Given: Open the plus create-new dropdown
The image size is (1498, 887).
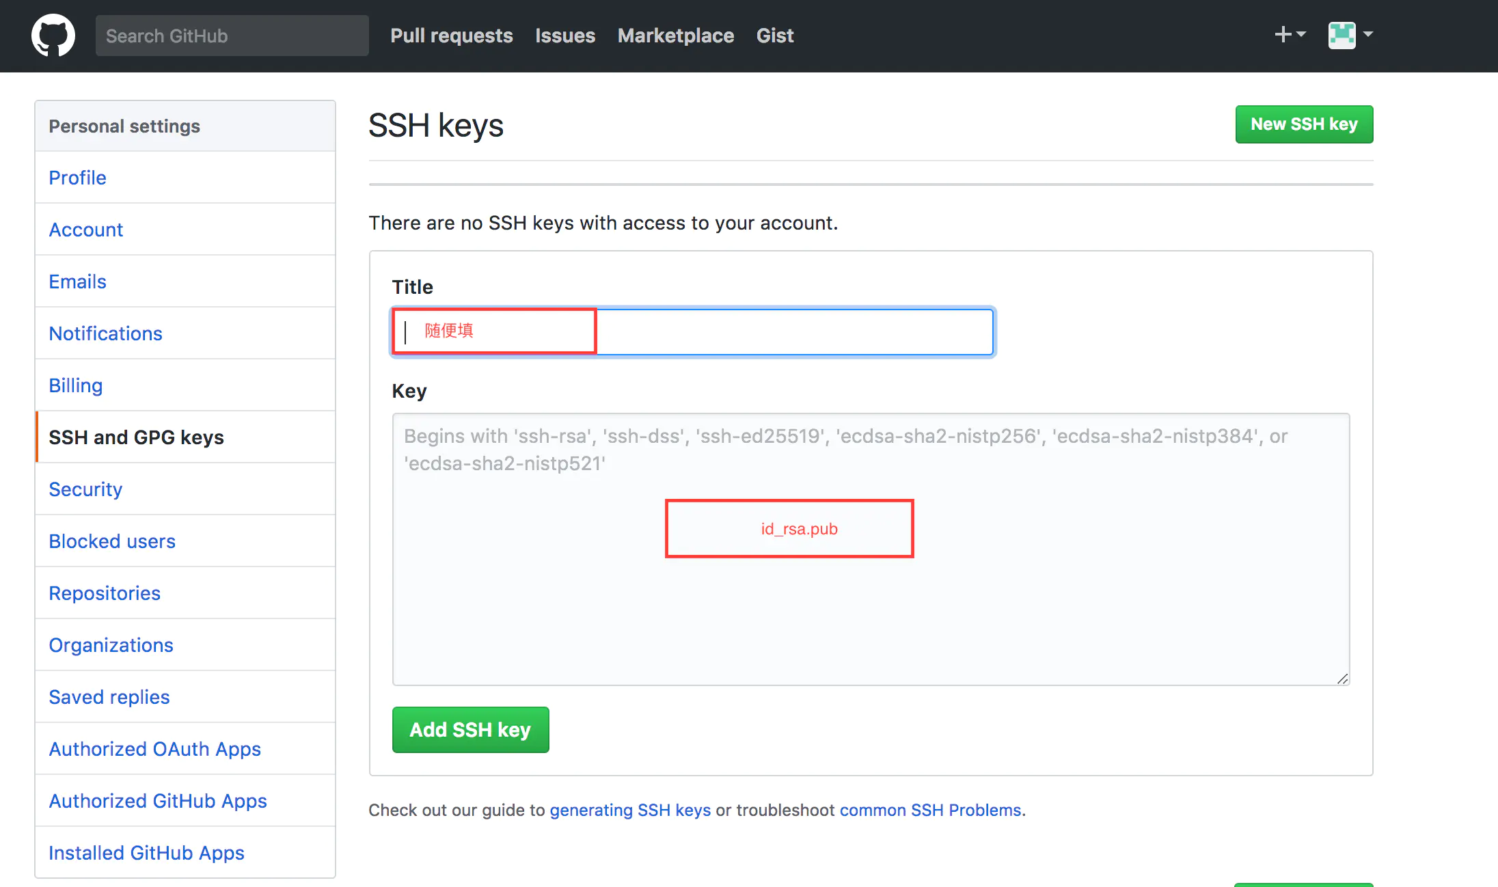Looking at the screenshot, I should (x=1290, y=34).
